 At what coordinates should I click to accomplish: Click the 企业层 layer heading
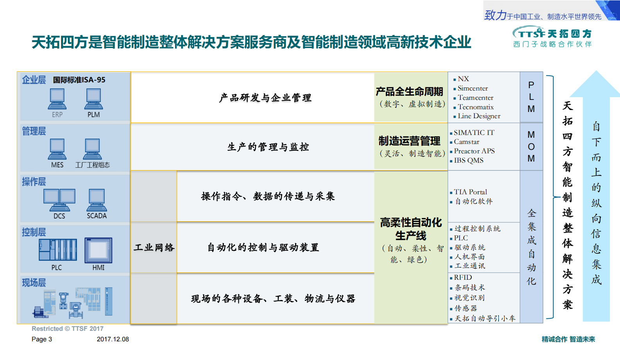(34, 80)
